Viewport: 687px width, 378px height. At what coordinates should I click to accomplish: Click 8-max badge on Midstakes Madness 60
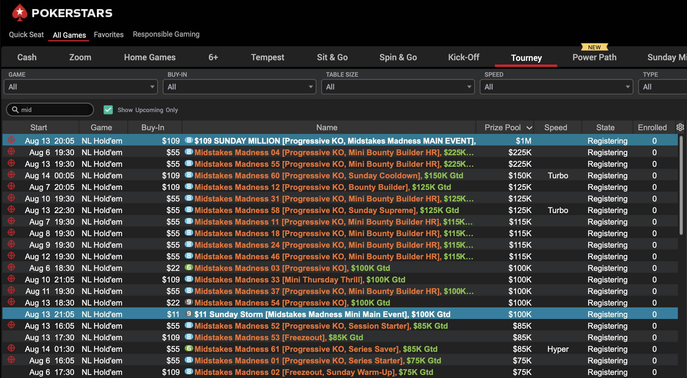point(189,175)
